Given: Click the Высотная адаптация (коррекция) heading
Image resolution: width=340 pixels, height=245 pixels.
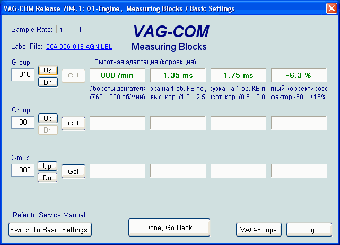Looking at the screenshot, I should pyautogui.click(x=146, y=62).
